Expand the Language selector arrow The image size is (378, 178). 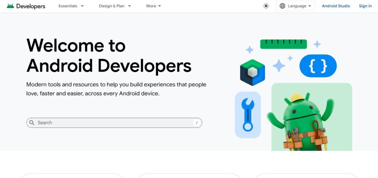(309, 6)
